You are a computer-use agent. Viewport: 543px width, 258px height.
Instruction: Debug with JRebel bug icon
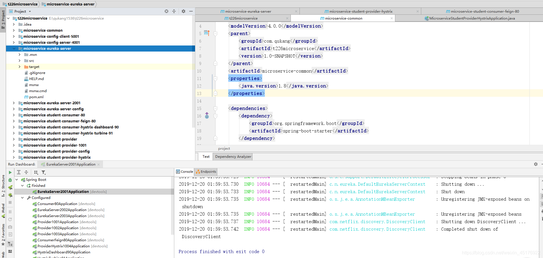[x=10, y=195]
